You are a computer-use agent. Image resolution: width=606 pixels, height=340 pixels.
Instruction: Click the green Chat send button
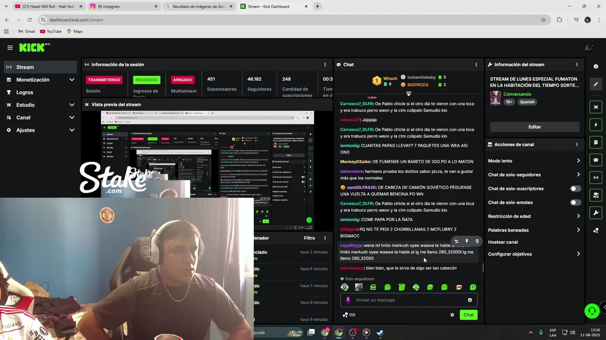click(468, 315)
